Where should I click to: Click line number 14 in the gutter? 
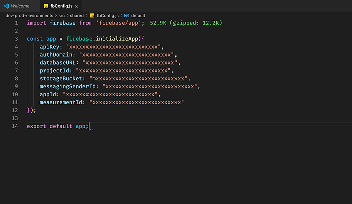coord(15,126)
